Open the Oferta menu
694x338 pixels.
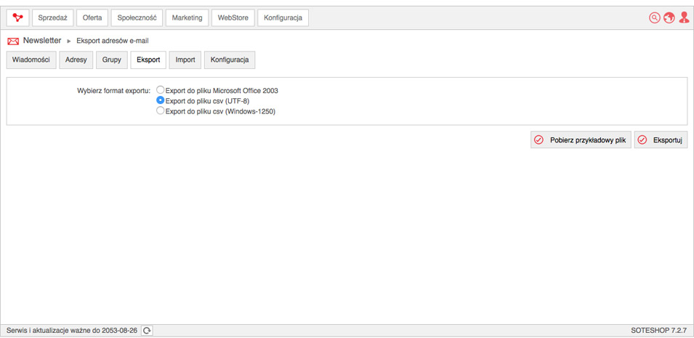tap(92, 17)
